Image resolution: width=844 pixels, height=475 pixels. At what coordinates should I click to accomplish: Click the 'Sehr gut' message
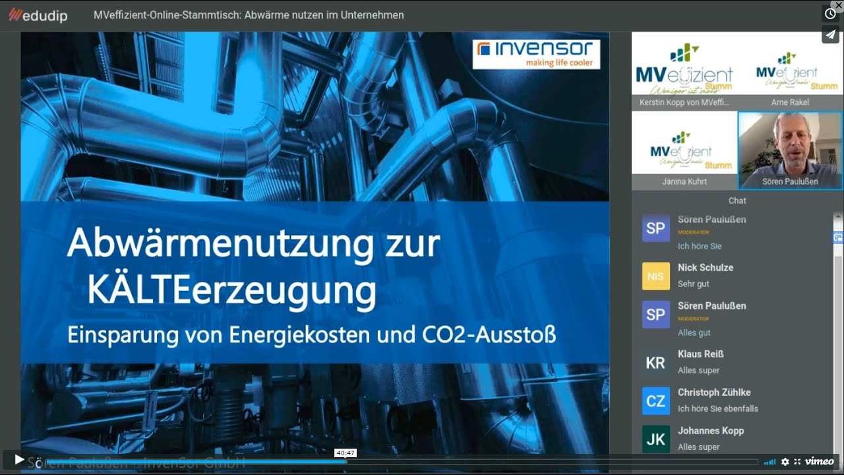(x=694, y=284)
